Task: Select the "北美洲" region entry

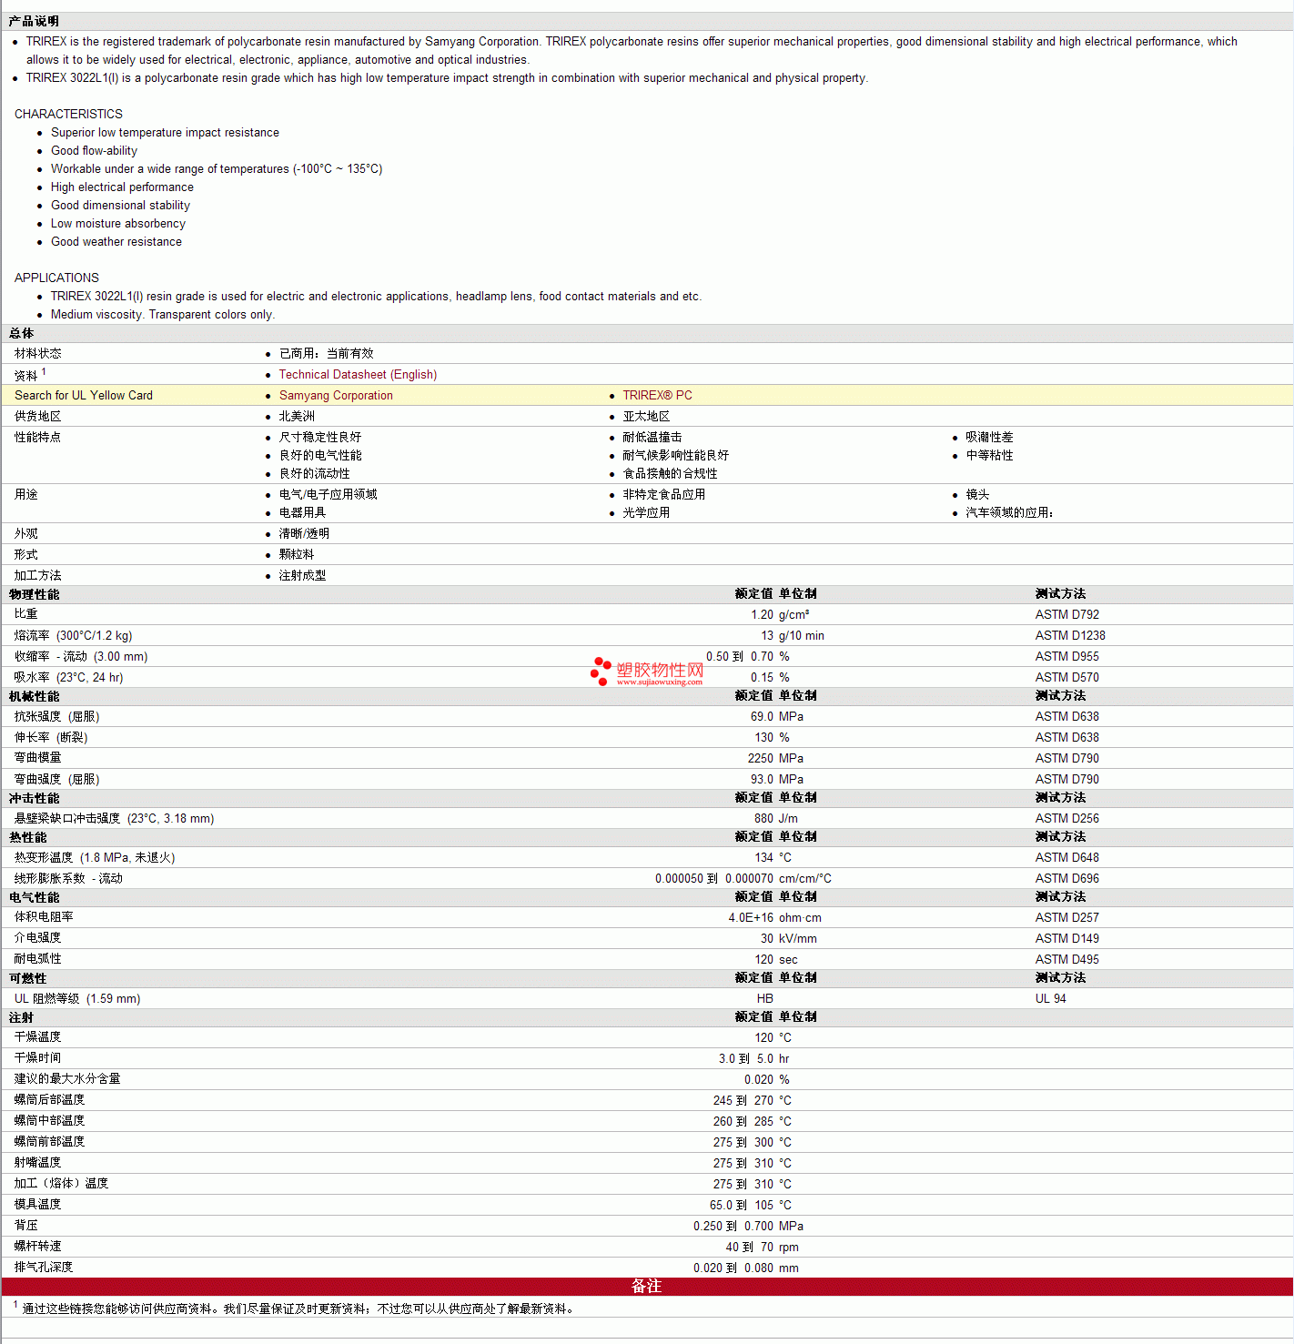Action: coord(297,417)
